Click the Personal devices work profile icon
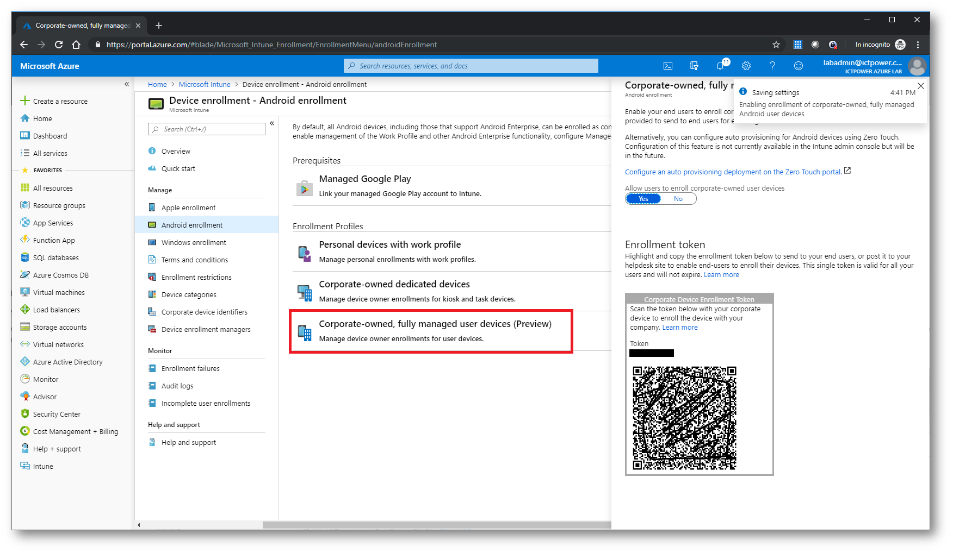Viewport: 953px width, 553px height. pos(305,253)
